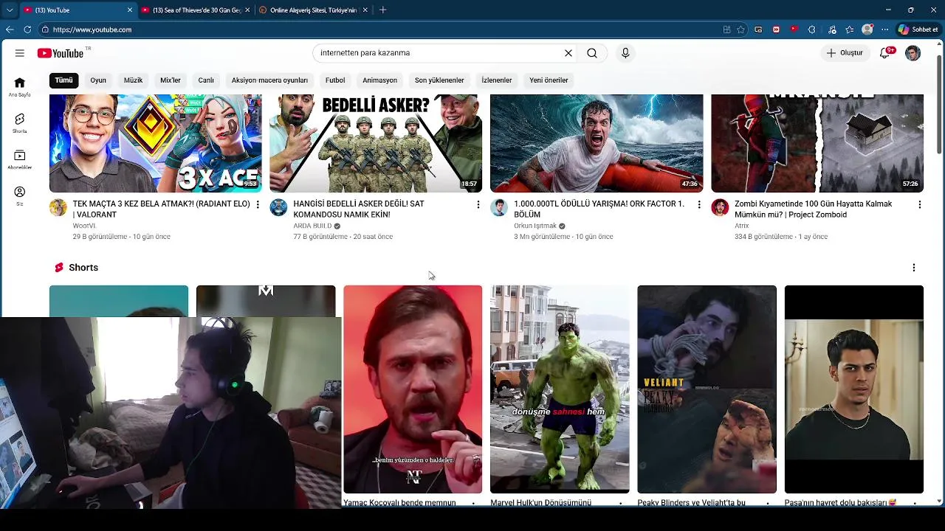The width and height of the screenshot is (945, 531).
Task: Open the tab actions dropdown arrow
Action: [10, 10]
